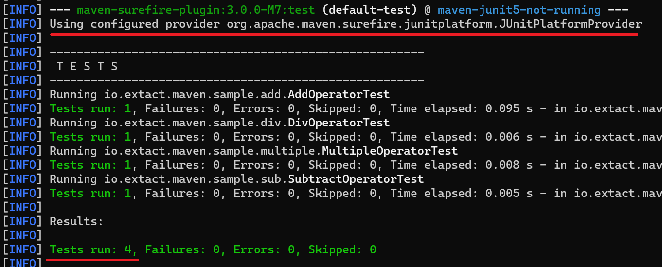This screenshot has width=662, height=267.
Task: Click the first [INFO] tag on top line
Action: [23, 9]
